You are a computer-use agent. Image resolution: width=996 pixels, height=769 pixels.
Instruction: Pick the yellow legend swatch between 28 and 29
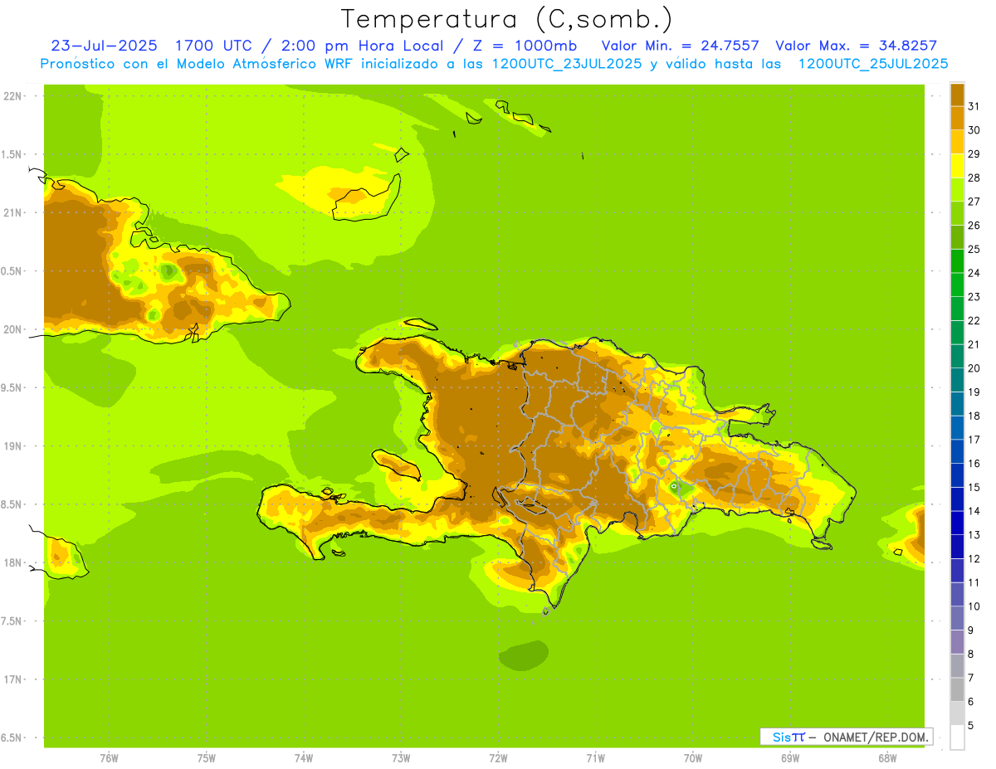pyautogui.click(x=957, y=166)
